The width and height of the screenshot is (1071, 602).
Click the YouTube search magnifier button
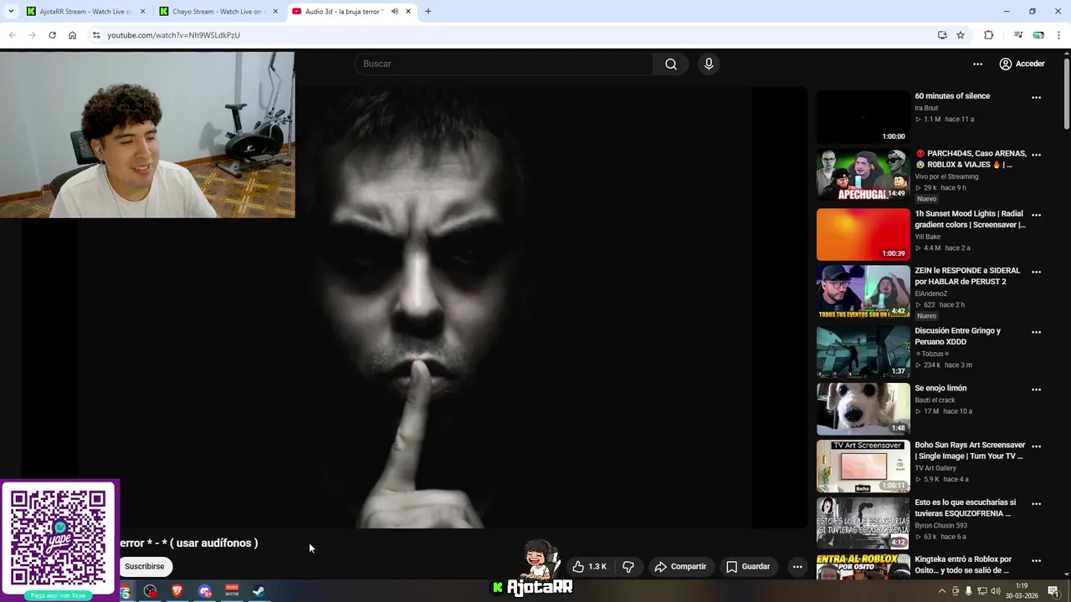coord(671,64)
